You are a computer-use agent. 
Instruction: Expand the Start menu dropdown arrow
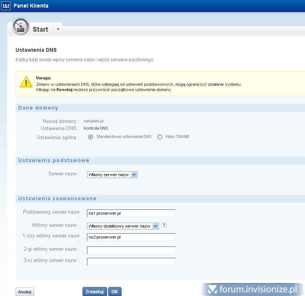pos(58,29)
